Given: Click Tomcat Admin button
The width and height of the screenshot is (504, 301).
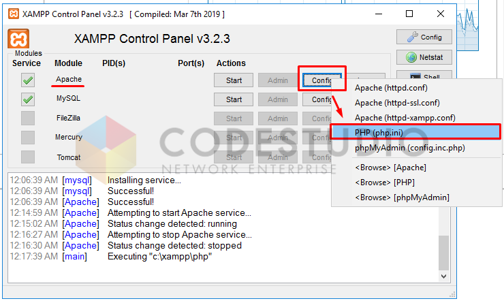Looking at the screenshot, I should [x=278, y=157].
